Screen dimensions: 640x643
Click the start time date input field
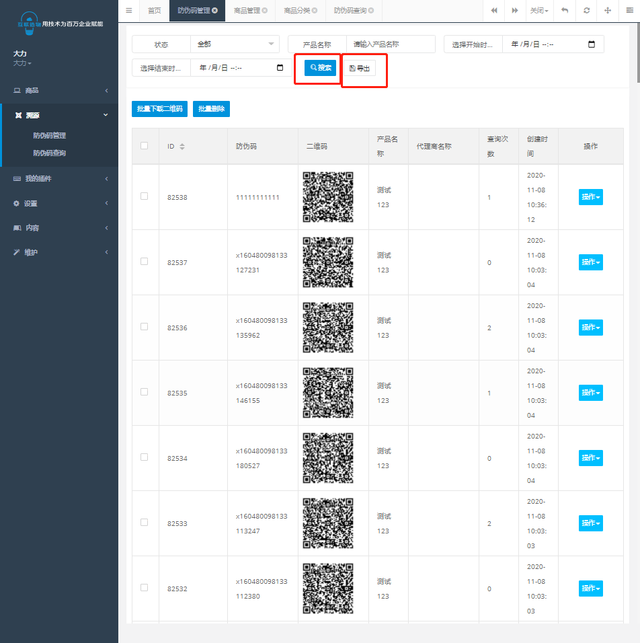[553, 44]
